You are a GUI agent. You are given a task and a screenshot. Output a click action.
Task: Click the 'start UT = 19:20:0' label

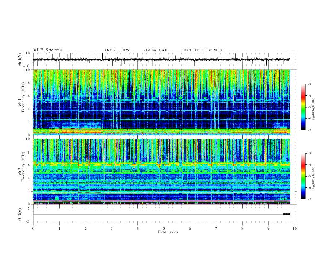tap(202, 50)
